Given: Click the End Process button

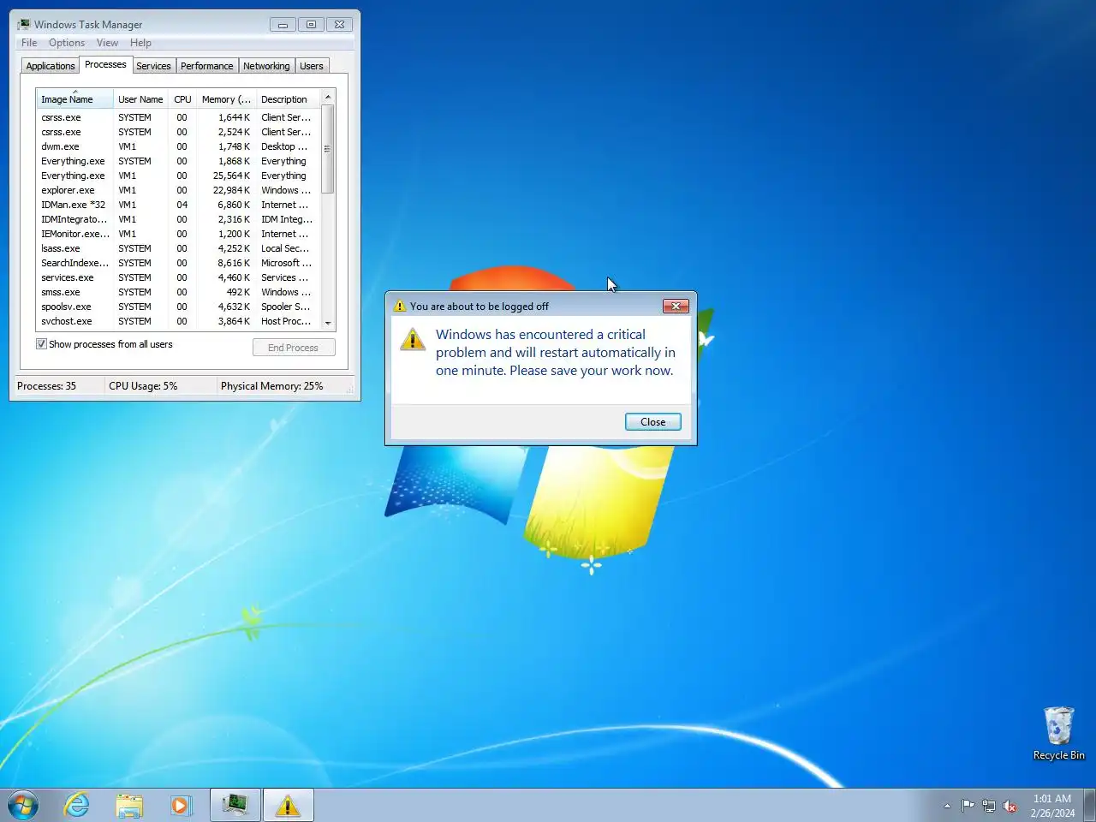Looking at the screenshot, I should tap(294, 348).
